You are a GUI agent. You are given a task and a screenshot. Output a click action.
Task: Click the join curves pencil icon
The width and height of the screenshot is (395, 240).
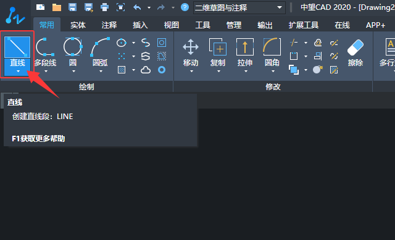point(334,56)
